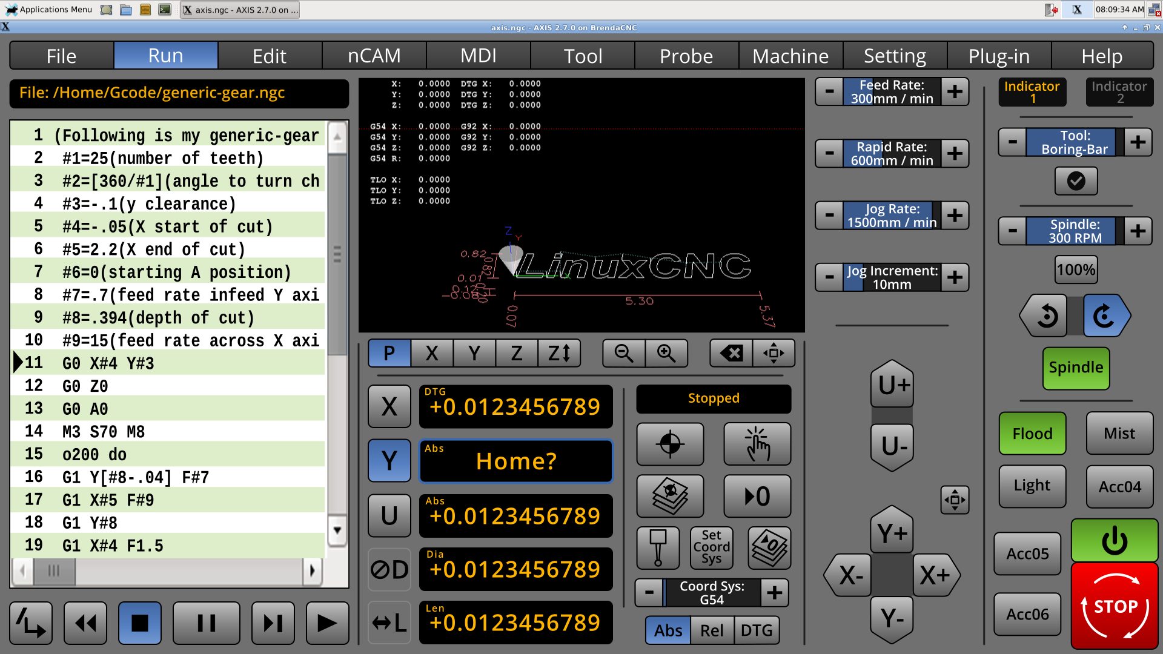Clear the backplot with the erase icon

pyautogui.click(x=731, y=353)
